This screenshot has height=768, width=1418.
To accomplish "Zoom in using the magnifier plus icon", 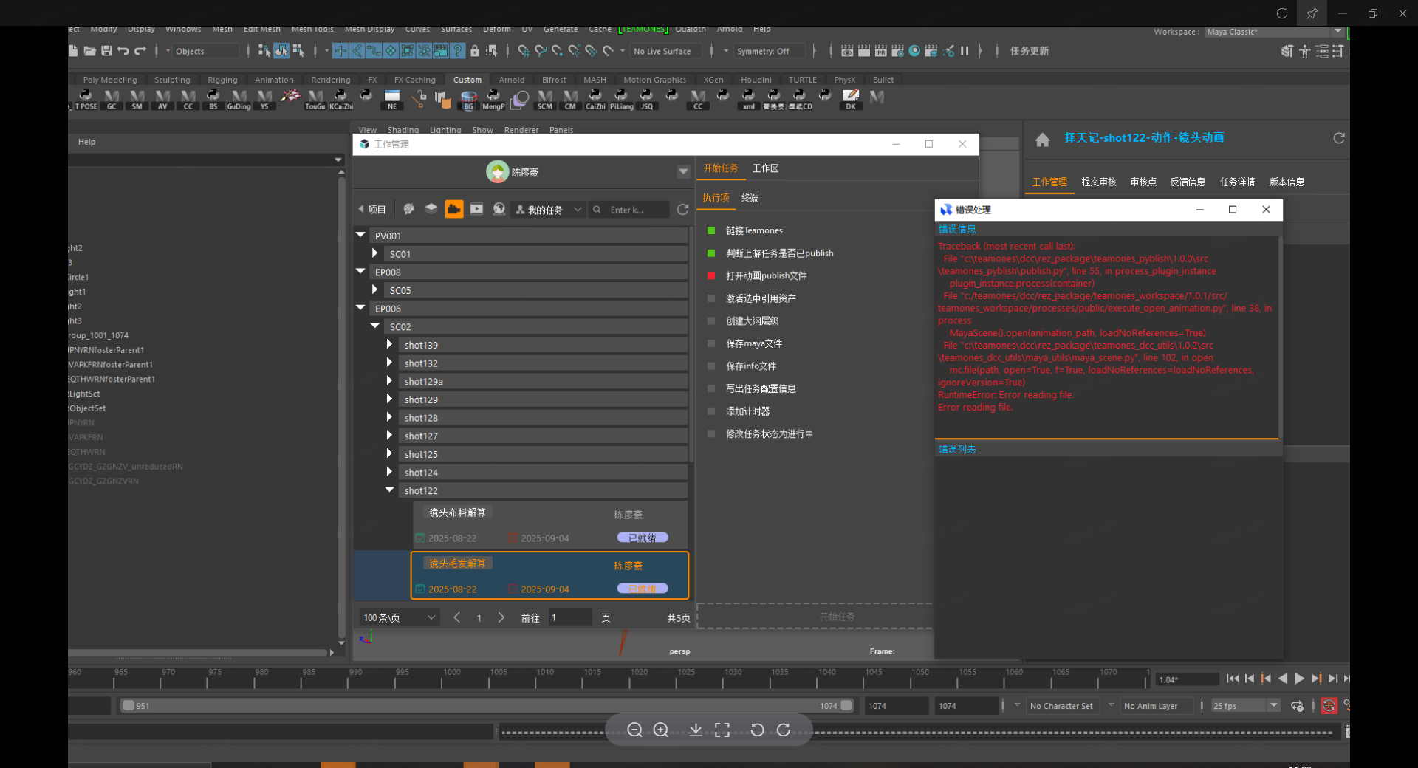I will (661, 730).
